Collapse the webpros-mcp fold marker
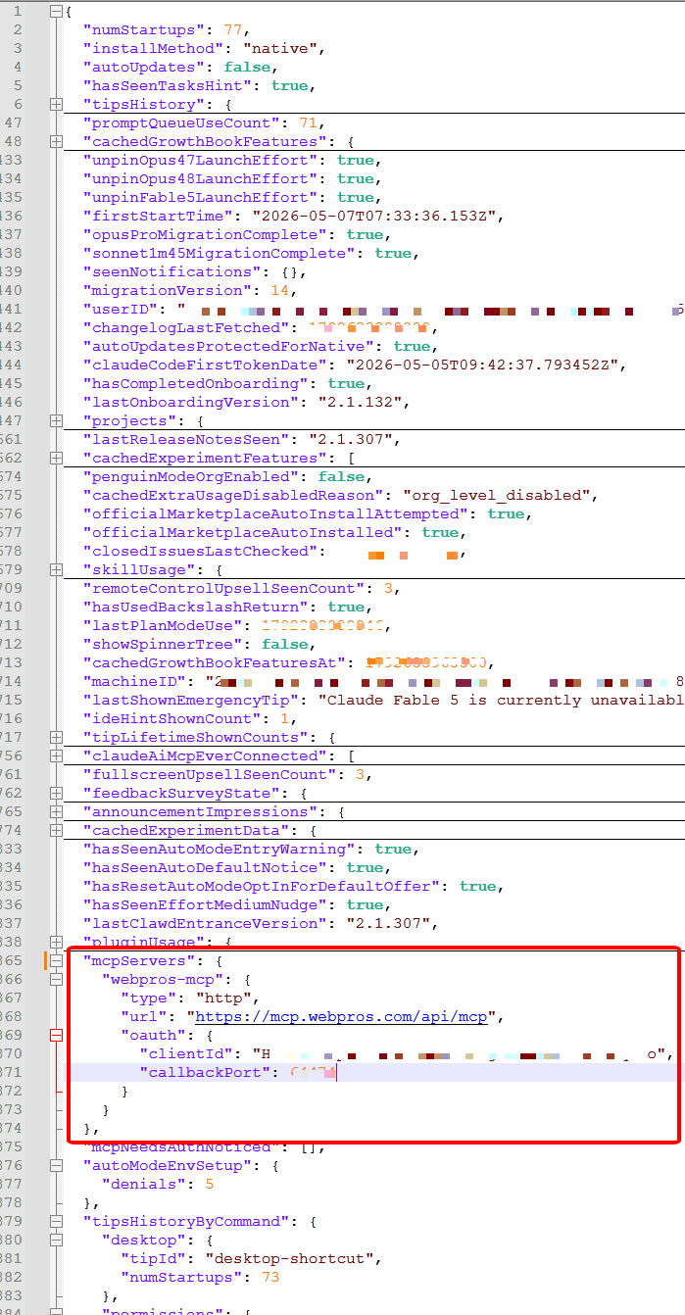Screen dimensions: 685x1315 56,979
